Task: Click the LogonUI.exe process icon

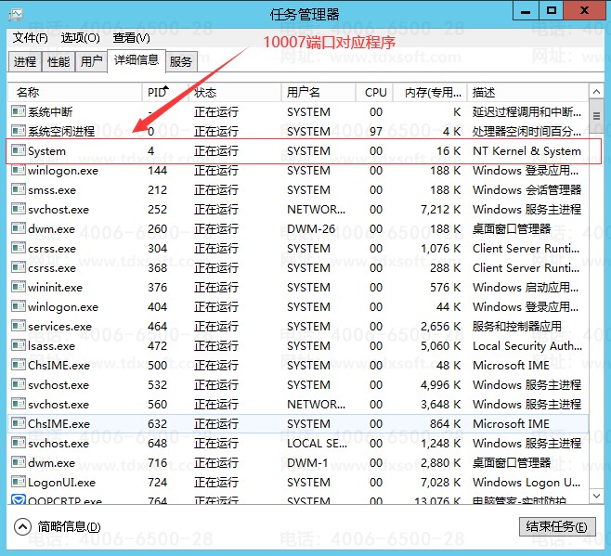Action: coord(18,482)
